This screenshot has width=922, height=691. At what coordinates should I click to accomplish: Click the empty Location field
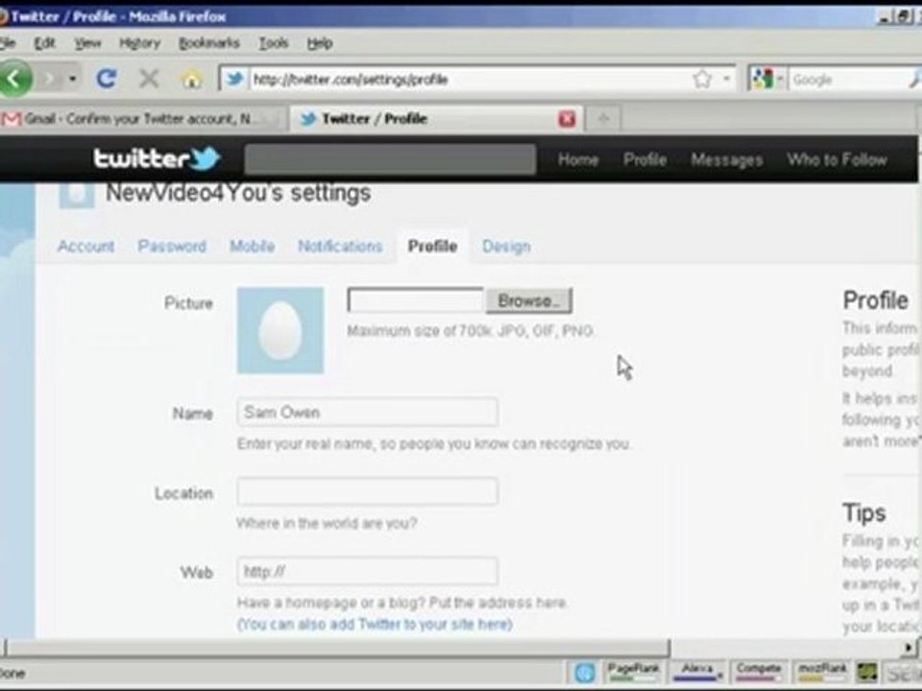(x=368, y=491)
